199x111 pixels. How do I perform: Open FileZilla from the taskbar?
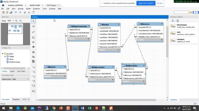coord(97,108)
